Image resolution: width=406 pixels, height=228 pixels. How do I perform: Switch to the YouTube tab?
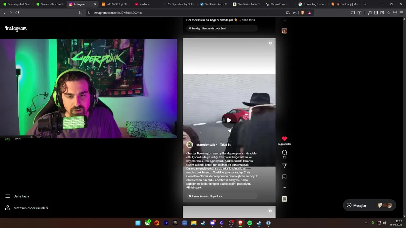(148, 4)
